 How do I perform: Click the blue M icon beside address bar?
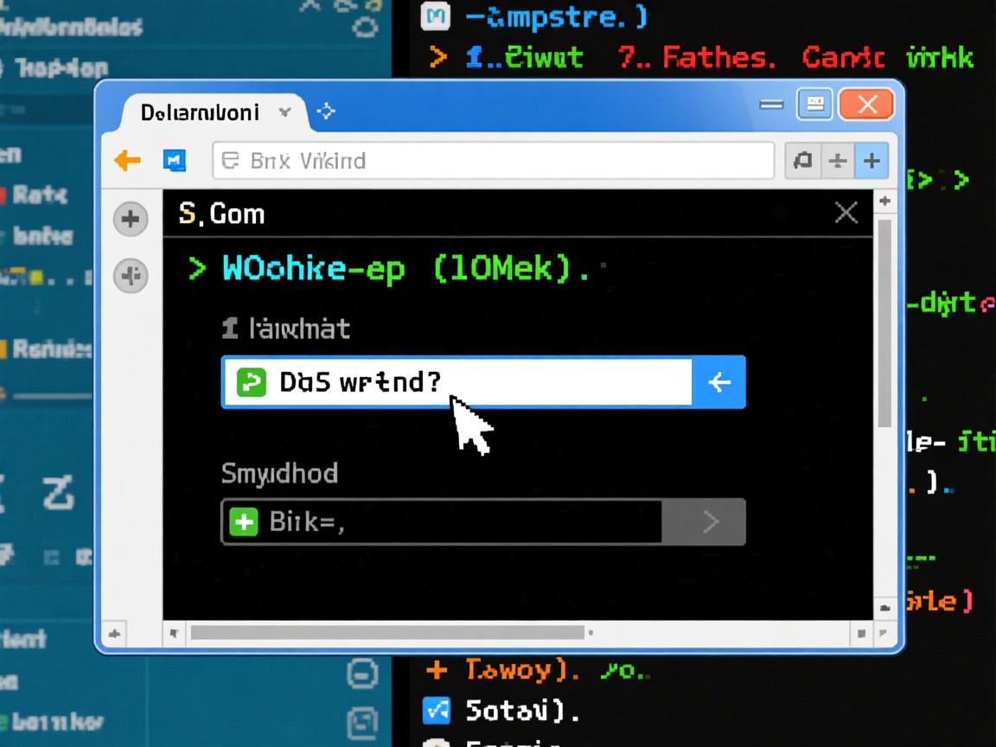coord(174,160)
